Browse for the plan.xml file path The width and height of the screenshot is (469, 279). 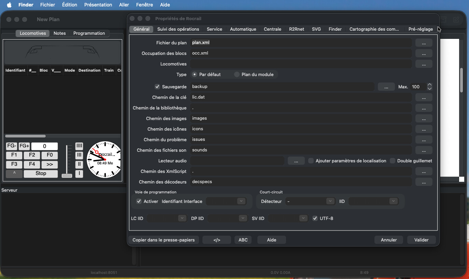(424, 43)
